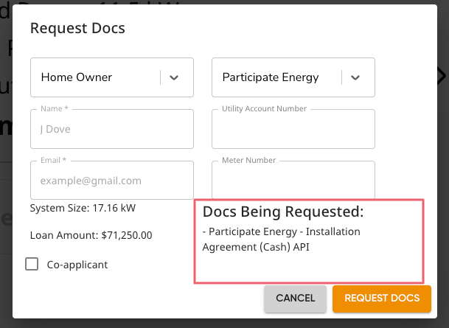The image size is (449, 328).
Task: Click the Co-applicant label text
Action: tap(77, 264)
